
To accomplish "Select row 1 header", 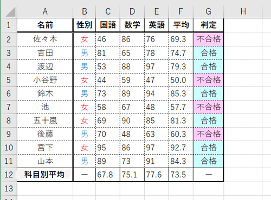I will click(x=9, y=25).
